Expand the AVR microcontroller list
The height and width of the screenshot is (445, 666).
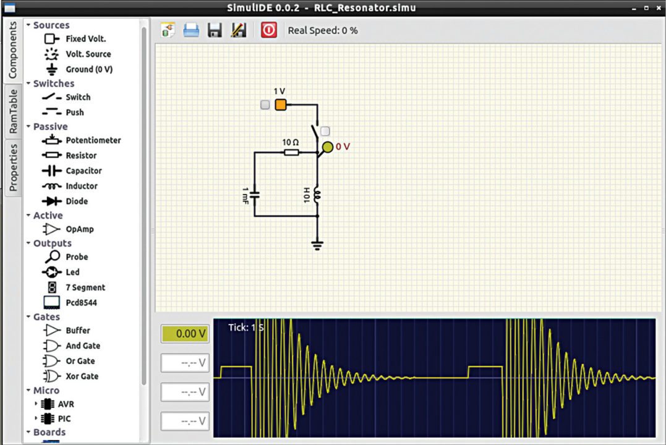click(x=36, y=403)
